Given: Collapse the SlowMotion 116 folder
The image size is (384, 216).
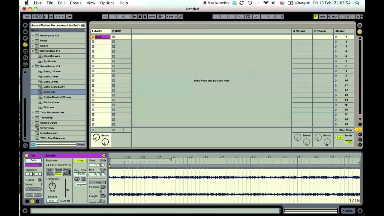Looking at the screenshot, I should [x=33, y=51].
